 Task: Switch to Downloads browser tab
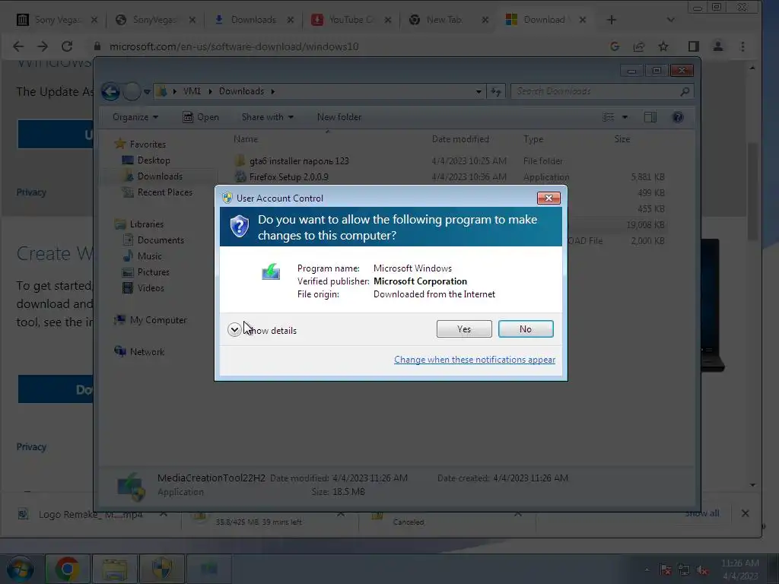[x=253, y=20]
